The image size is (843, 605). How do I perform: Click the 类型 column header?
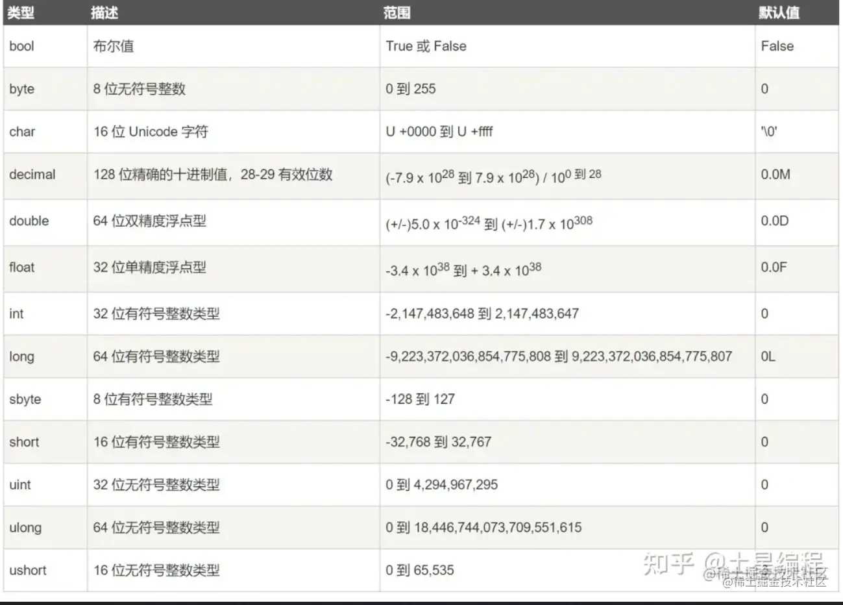21,13
